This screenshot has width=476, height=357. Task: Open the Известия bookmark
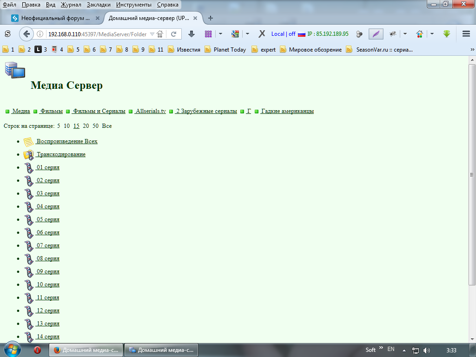coord(188,49)
